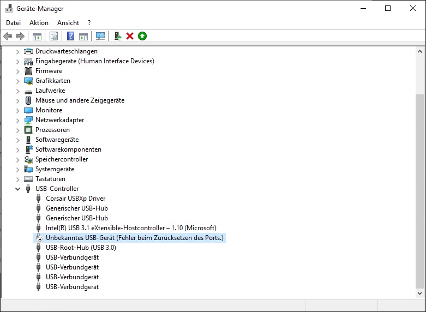
Task: Open the ? help menu
Action: tap(89, 23)
